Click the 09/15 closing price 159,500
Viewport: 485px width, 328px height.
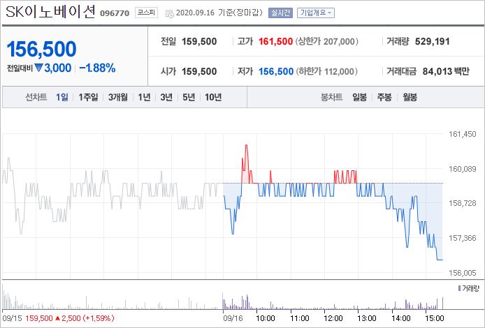[x=38, y=318]
